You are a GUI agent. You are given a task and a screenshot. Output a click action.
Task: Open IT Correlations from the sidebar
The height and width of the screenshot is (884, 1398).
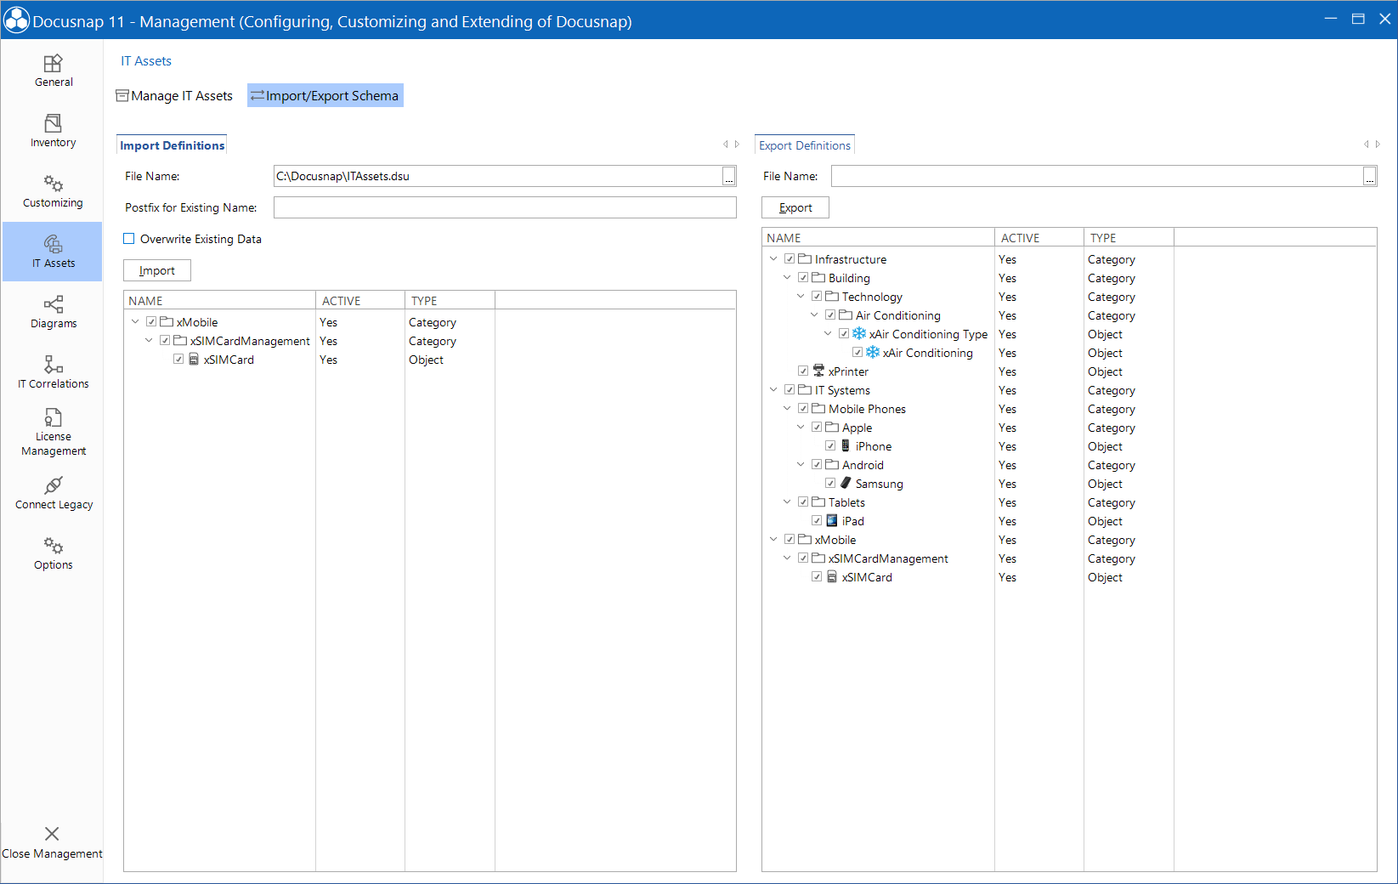click(53, 371)
